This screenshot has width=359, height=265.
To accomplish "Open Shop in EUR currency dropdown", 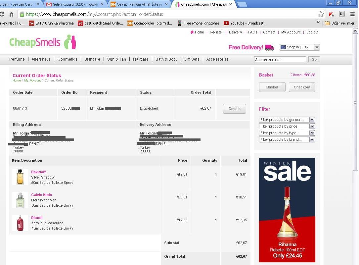I will point(299,47).
